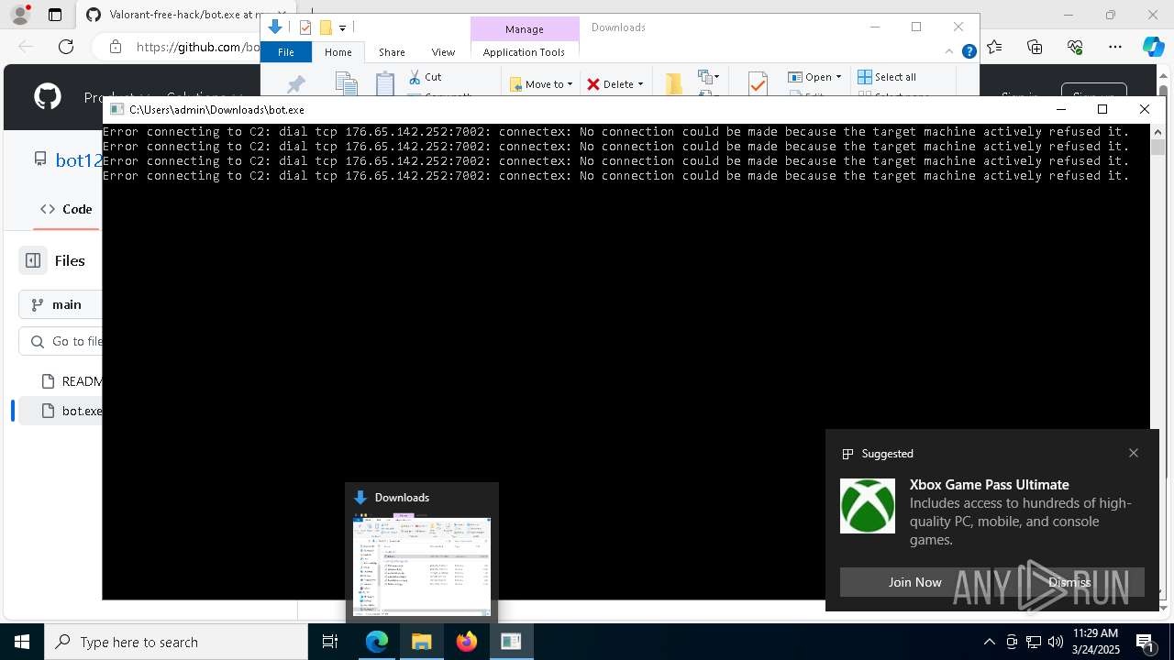
Task: Switch to Home ribbon tab
Action: 338,52
